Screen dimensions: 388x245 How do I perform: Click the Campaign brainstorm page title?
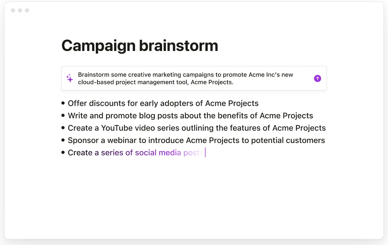140,46
